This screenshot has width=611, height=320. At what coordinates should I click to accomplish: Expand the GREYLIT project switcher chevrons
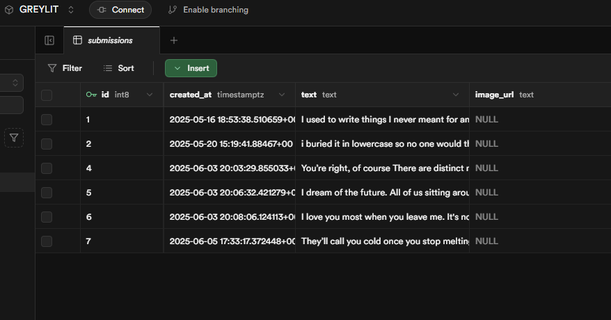[71, 10]
